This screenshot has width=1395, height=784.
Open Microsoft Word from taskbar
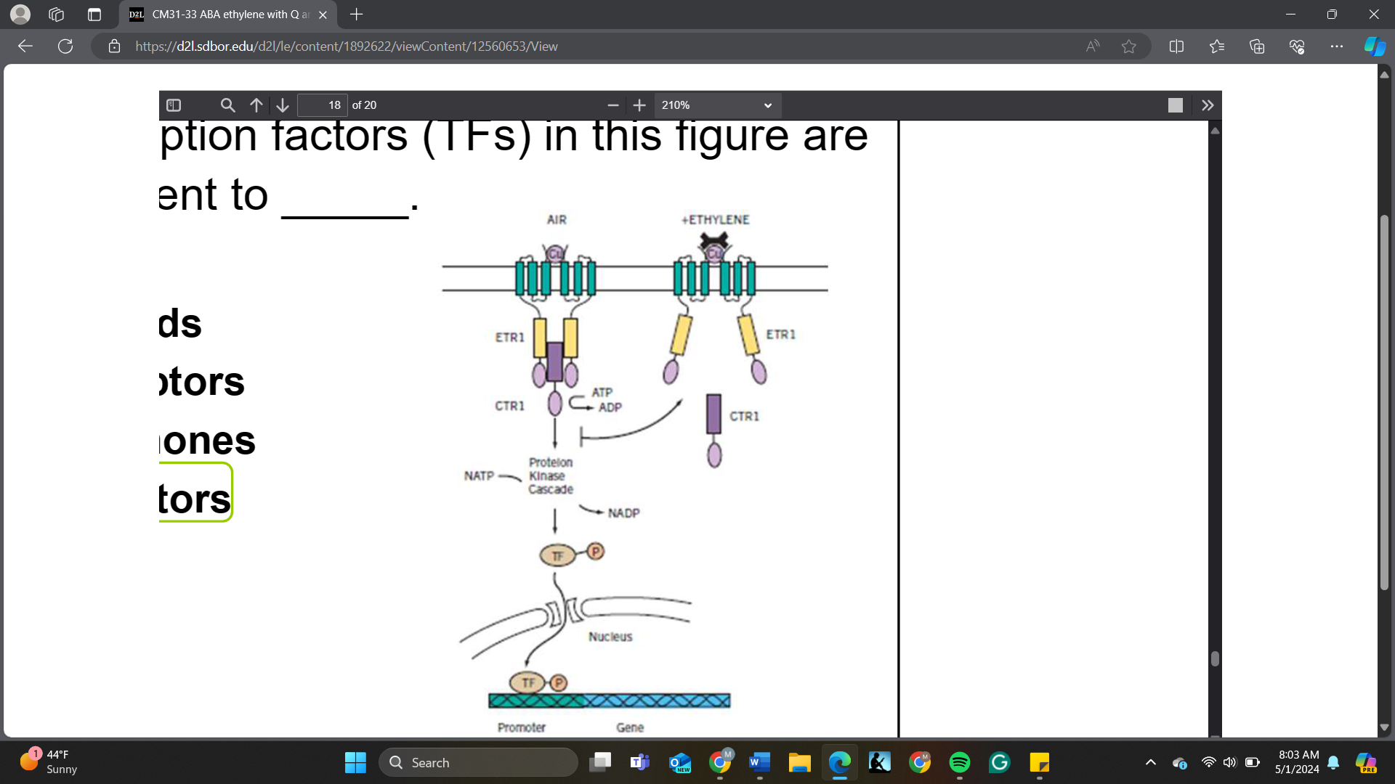759,762
